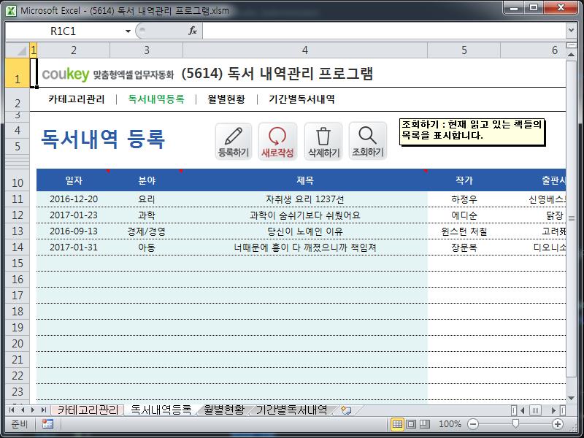584x438 pixels.
Task: Select the date cell 2017-01-31
Action: [74, 247]
